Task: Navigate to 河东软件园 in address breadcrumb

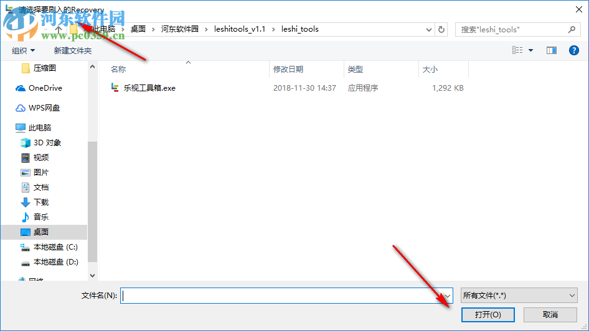Action: pos(179,29)
